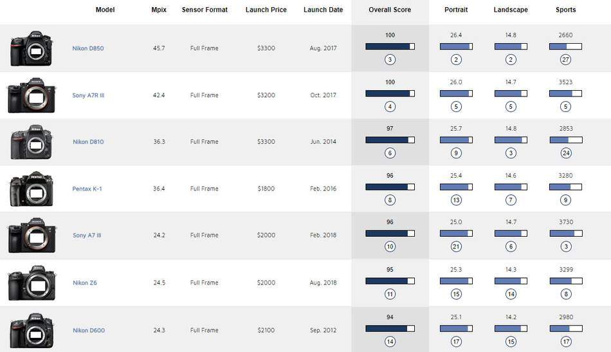This screenshot has height=352, width=611.
Task: Follow the Pentax K-1 link
Action: tap(87, 189)
